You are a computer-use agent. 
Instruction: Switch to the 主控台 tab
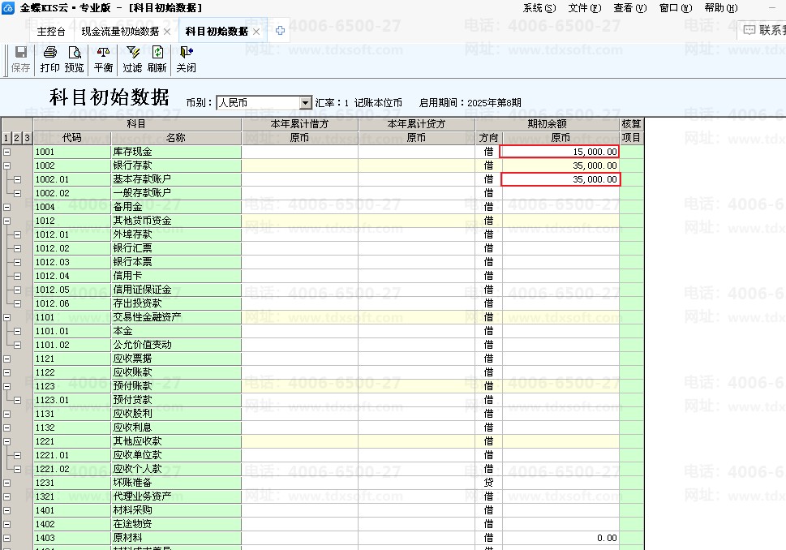51,31
